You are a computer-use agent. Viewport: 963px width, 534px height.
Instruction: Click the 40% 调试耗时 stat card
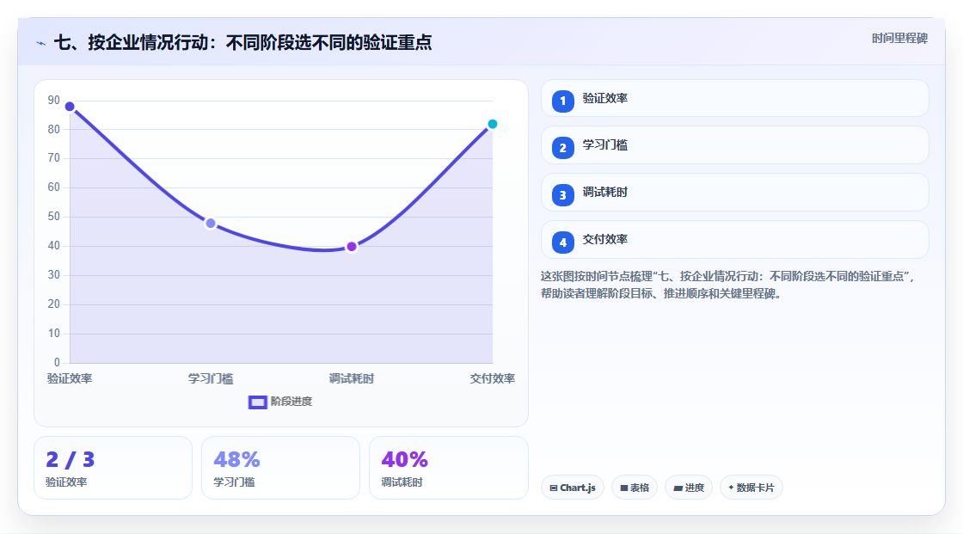click(x=448, y=468)
